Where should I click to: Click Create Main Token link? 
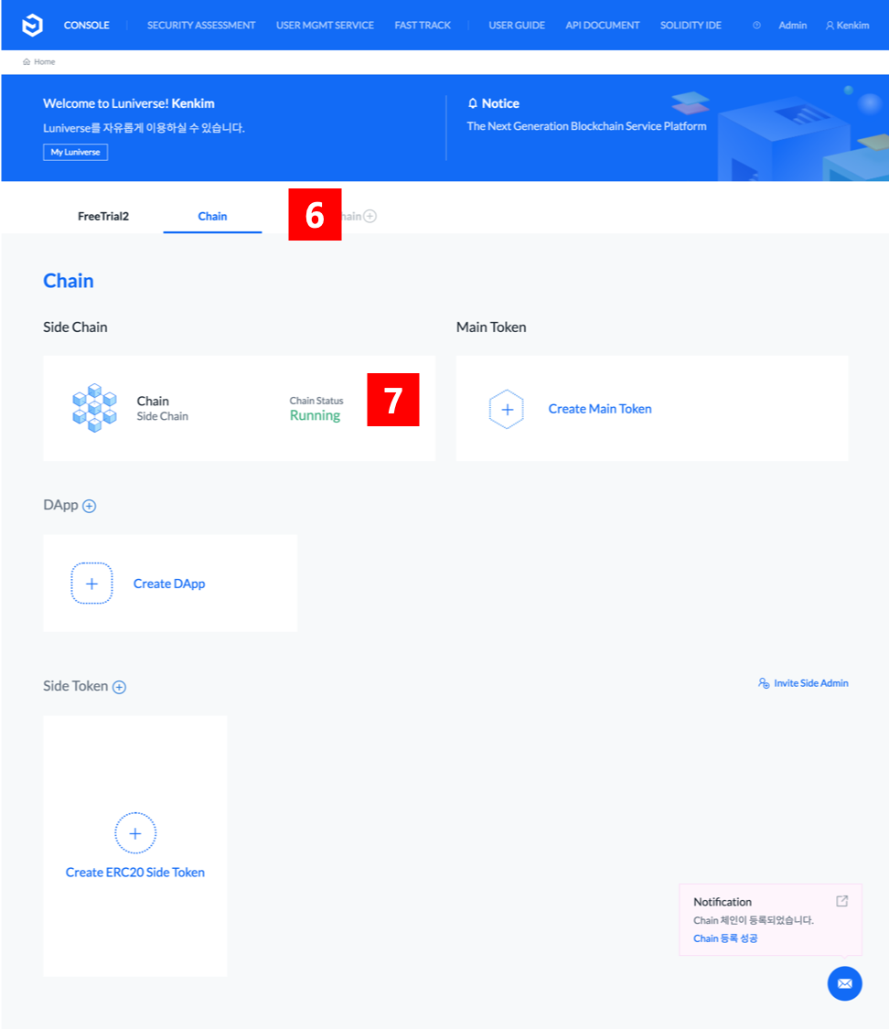600,409
